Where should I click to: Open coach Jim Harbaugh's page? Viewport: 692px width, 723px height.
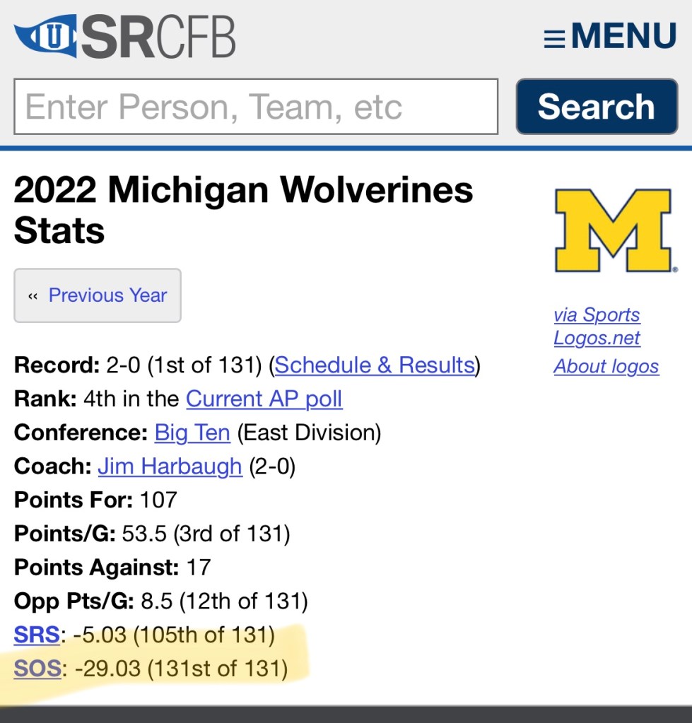(x=170, y=466)
